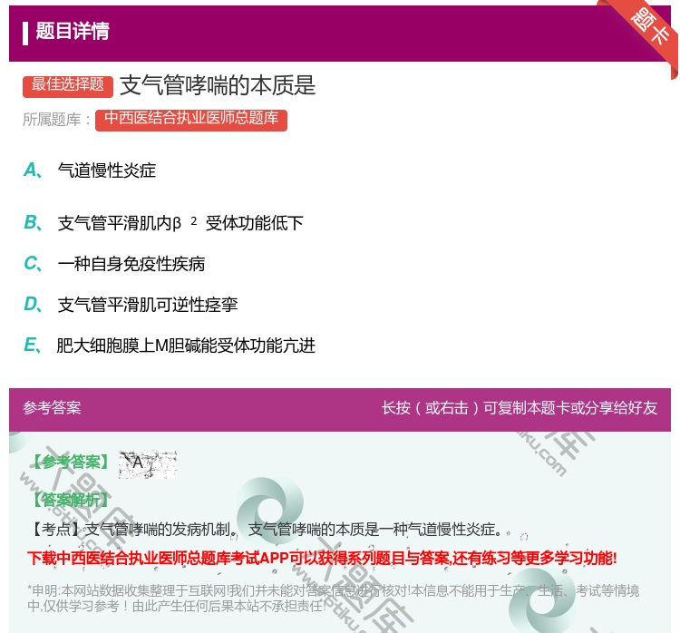Choose option E 肥大细胞膜上M胆碱能受体功能亢进
The image size is (680, 633).
[186, 346]
